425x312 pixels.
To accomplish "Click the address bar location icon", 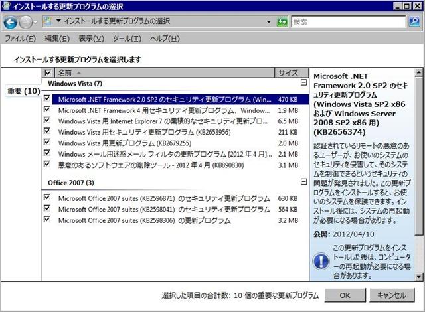I will (48, 21).
